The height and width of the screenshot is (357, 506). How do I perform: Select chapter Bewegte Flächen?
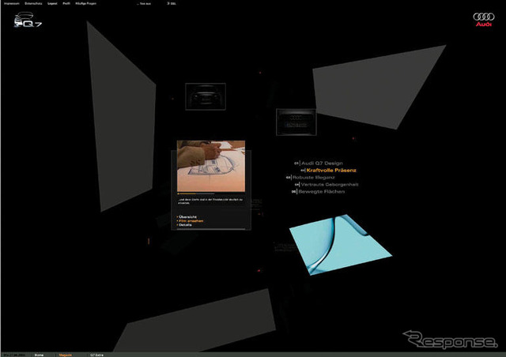[x=318, y=192]
